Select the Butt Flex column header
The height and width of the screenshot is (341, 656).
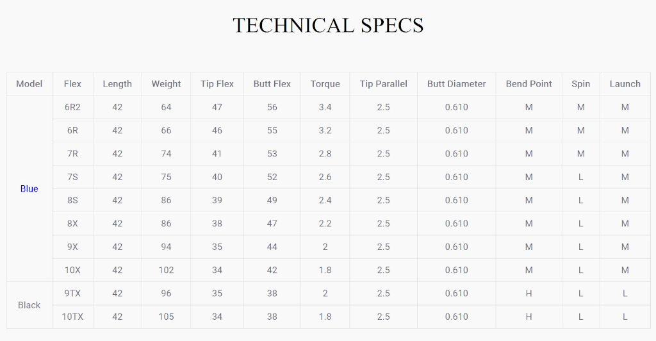point(272,84)
